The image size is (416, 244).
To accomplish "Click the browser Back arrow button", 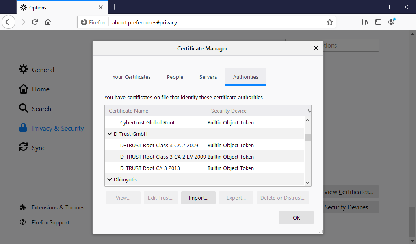I will [9, 22].
